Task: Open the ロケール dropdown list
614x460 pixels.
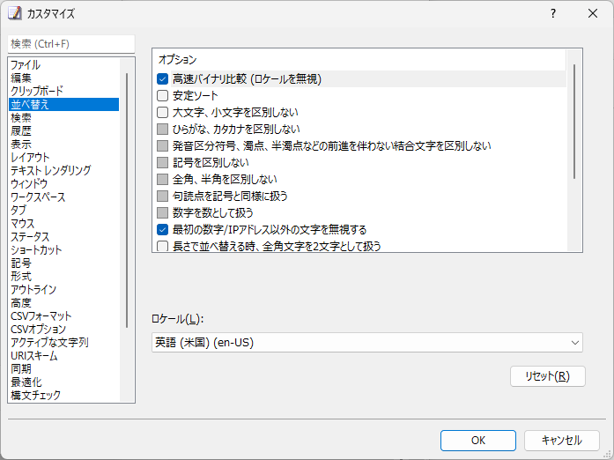Action: [367, 343]
